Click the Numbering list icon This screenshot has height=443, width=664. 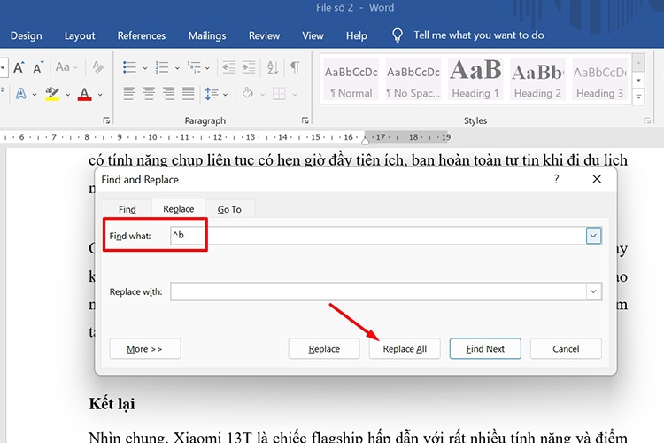tap(161, 67)
